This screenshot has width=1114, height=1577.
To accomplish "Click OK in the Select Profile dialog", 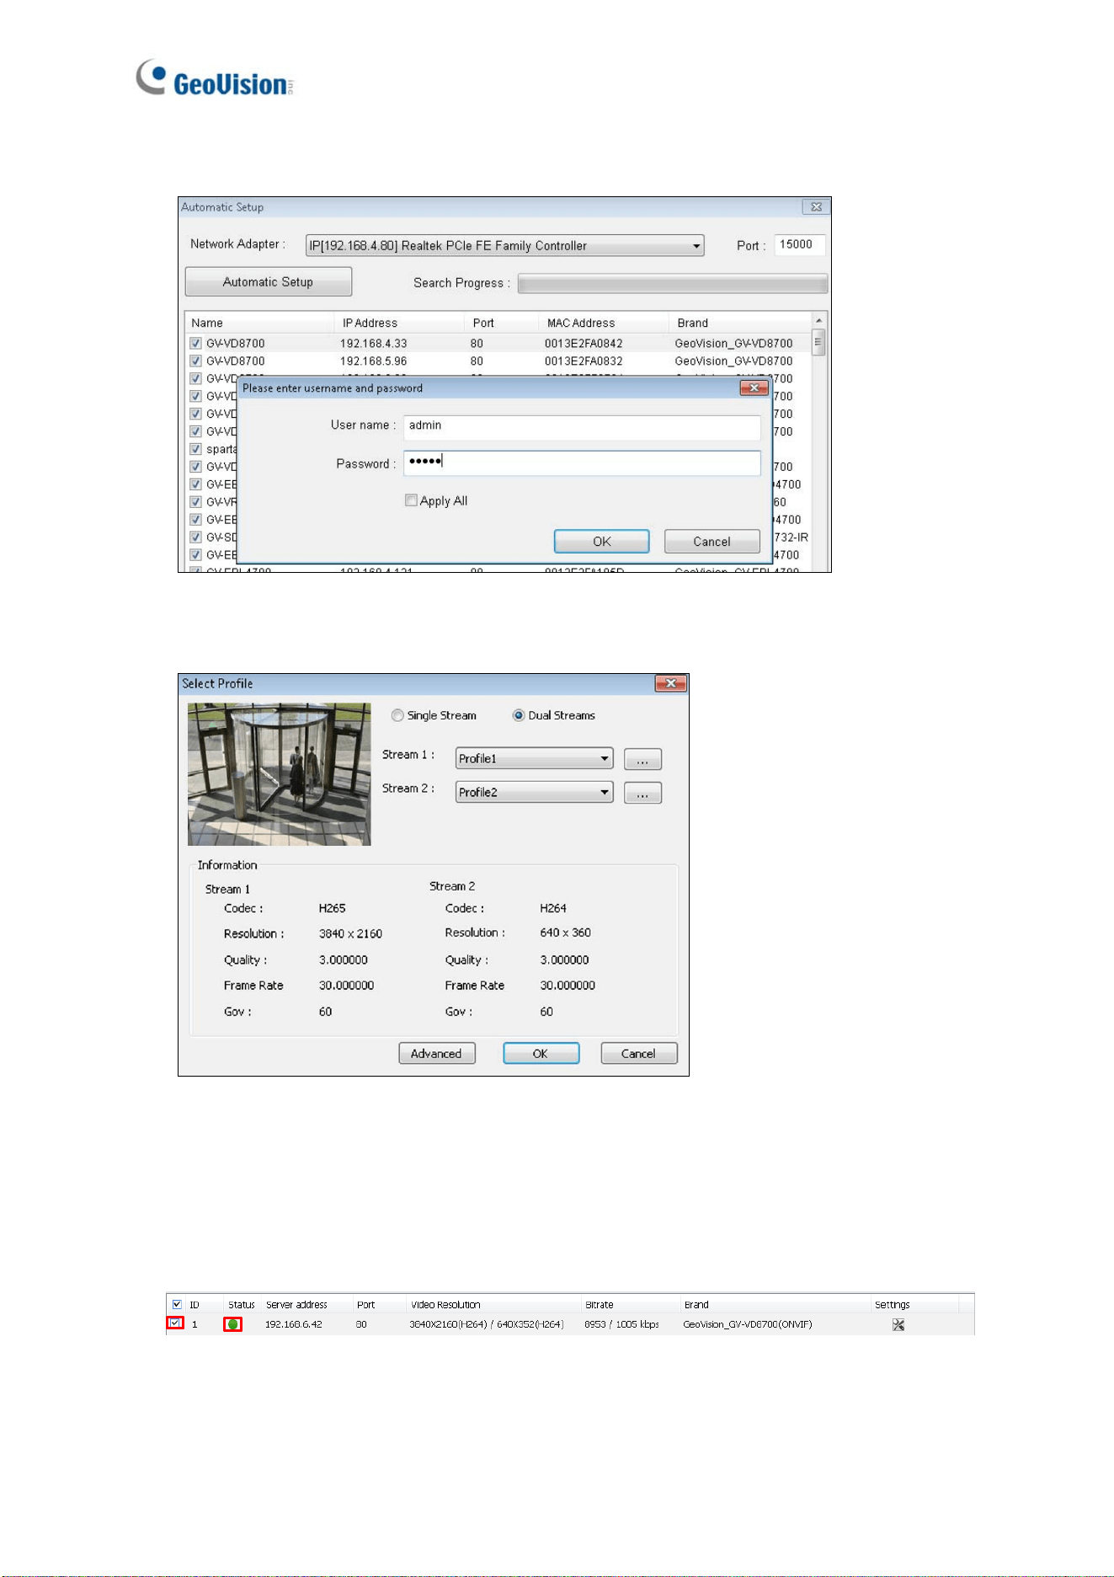I will pyautogui.click(x=541, y=1053).
